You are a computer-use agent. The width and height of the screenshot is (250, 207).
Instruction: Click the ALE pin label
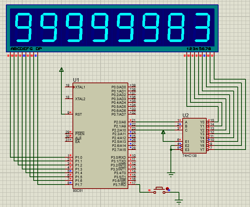tap(78, 138)
